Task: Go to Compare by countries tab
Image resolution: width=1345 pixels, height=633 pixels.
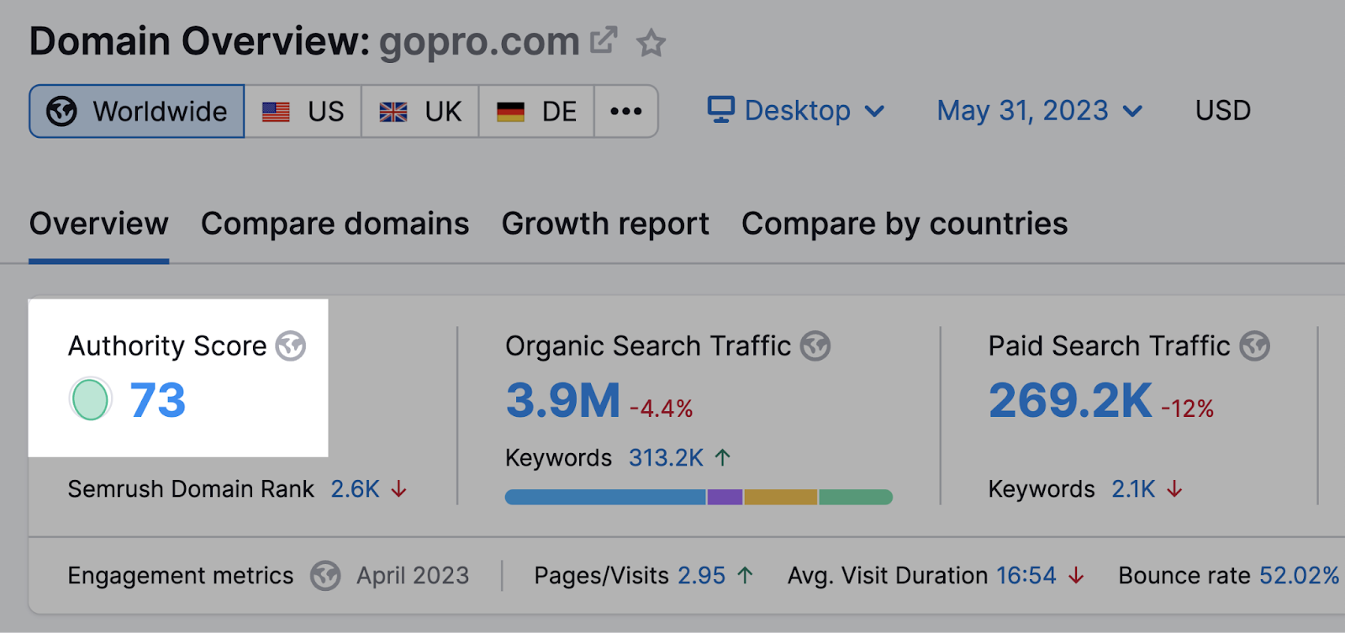Action: point(905,224)
